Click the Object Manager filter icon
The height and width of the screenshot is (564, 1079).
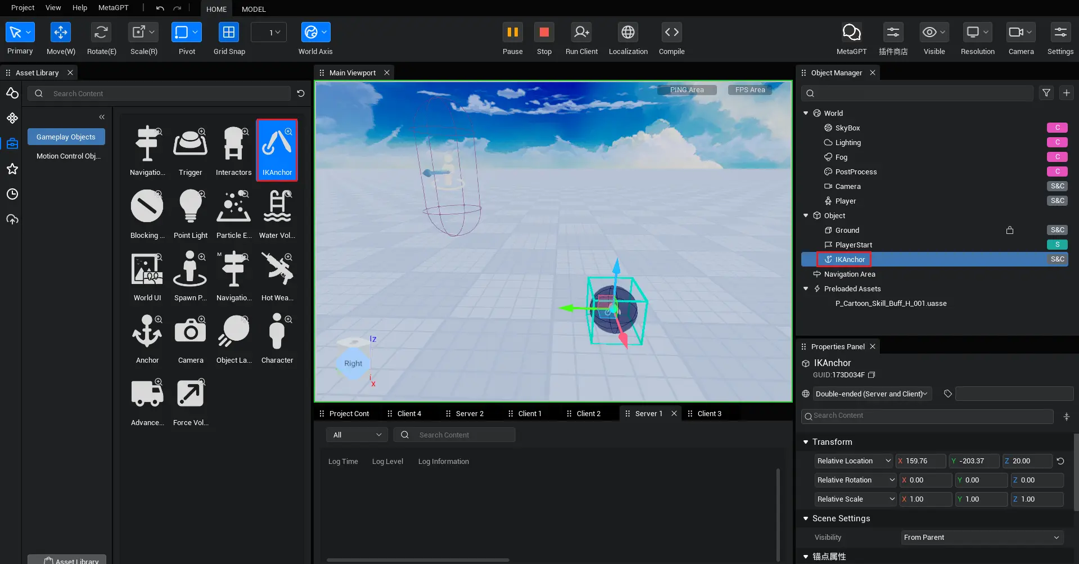(x=1046, y=93)
